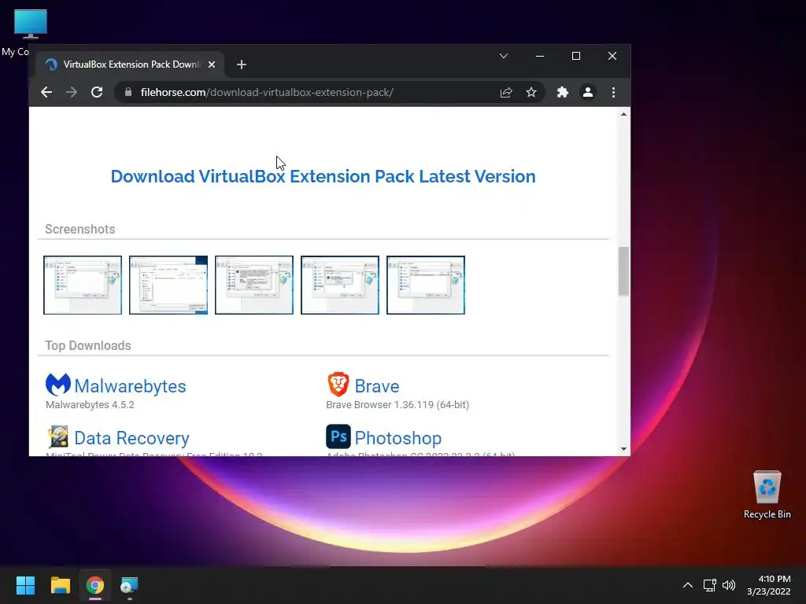The image size is (806, 604).
Task: Click the Chrome taskbar icon
Action: pos(95,585)
